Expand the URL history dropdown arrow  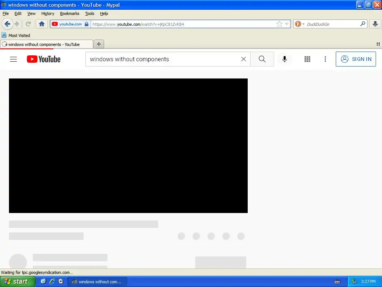[x=287, y=24]
